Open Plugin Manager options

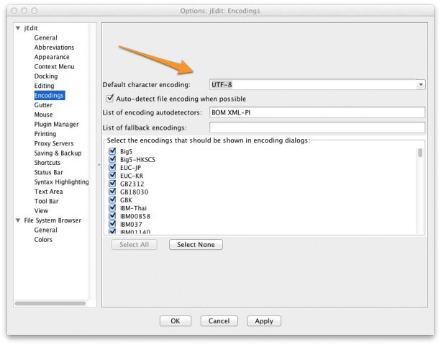click(x=56, y=124)
